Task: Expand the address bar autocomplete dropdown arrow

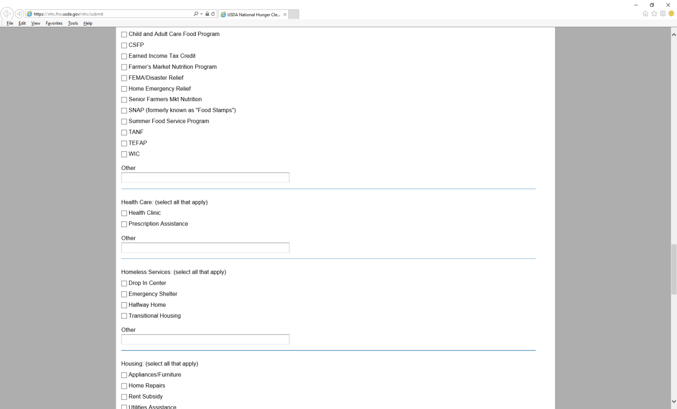Action: tap(201, 14)
